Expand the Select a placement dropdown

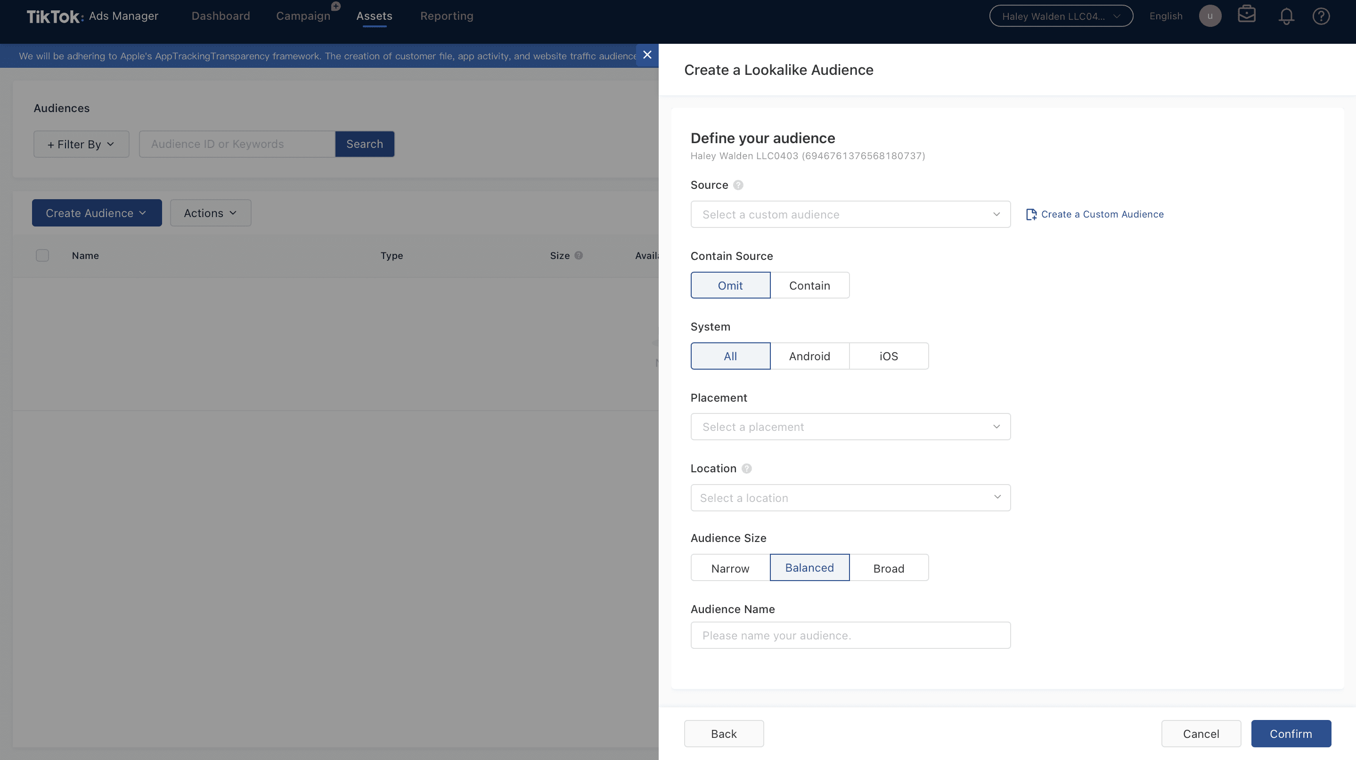tap(850, 427)
